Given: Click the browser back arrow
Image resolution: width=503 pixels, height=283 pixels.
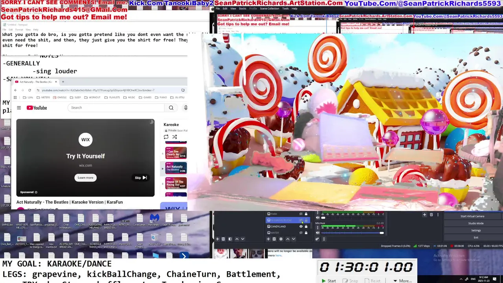Looking at the screenshot, I should [15, 90].
